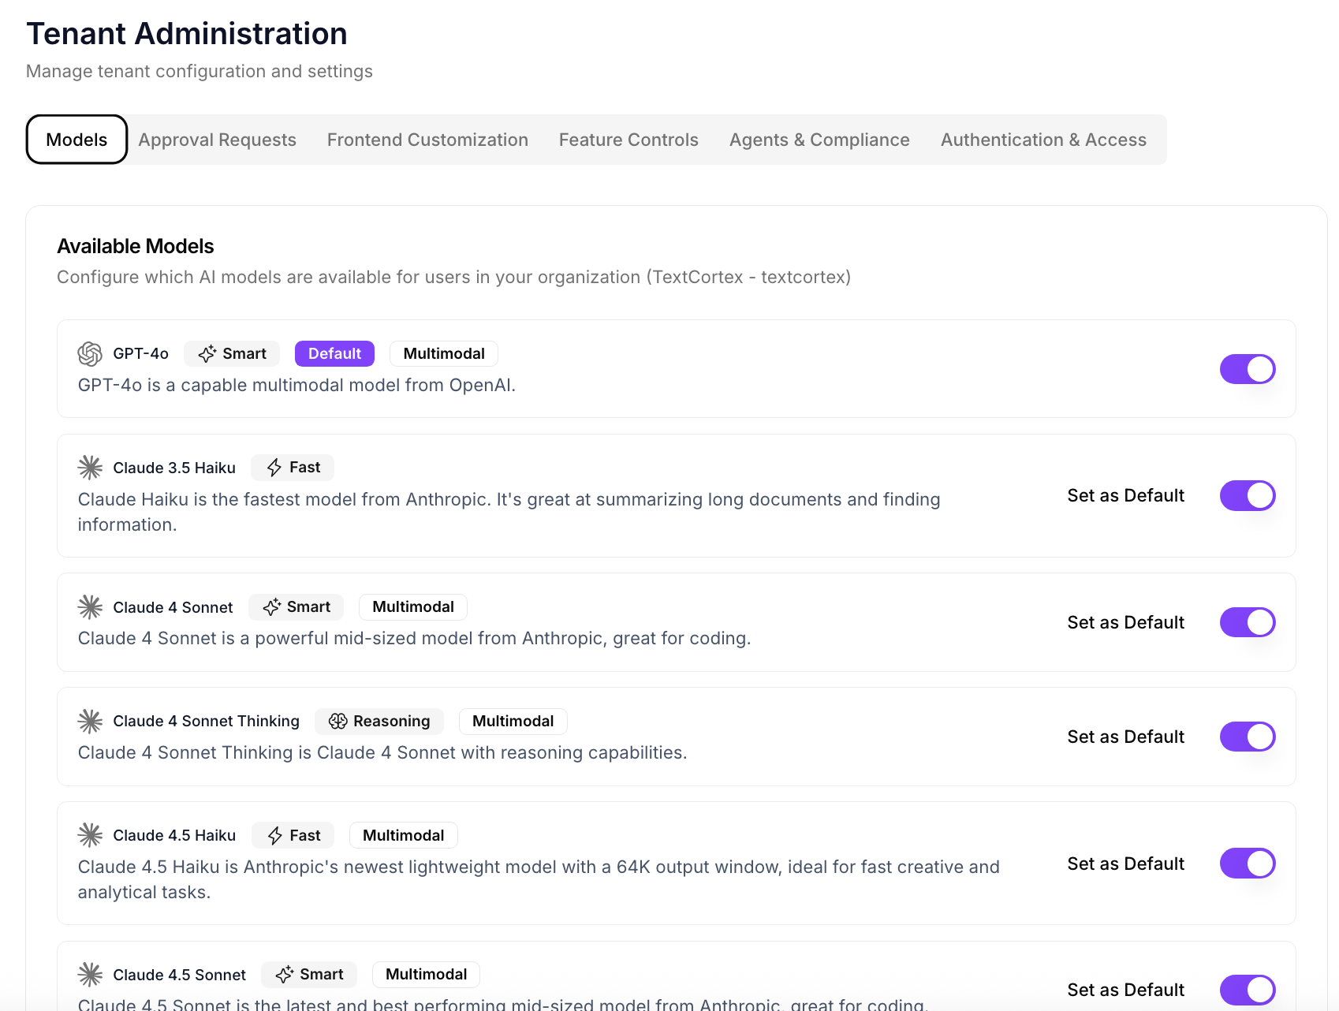
Task: Click the lightning Fast badge on Claude 3.5 Haiku
Action: coord(293,468)
